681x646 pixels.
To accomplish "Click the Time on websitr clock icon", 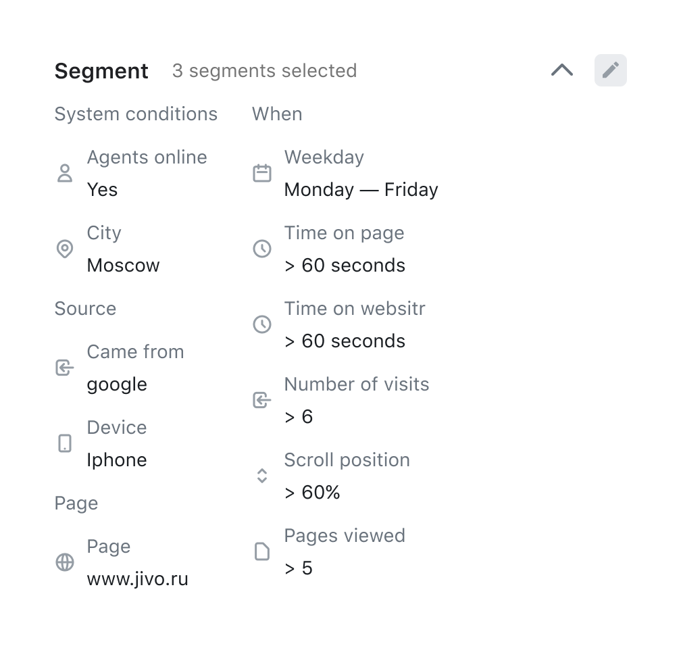I will pos(262,325).
